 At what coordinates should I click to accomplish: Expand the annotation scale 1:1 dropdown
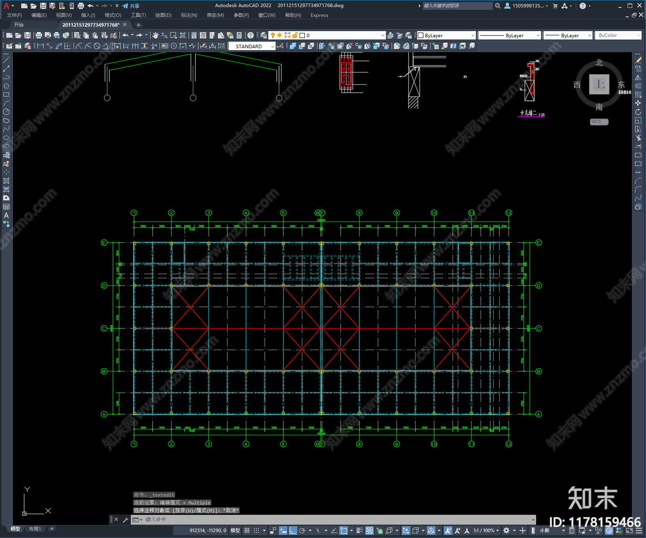(487, 530)
